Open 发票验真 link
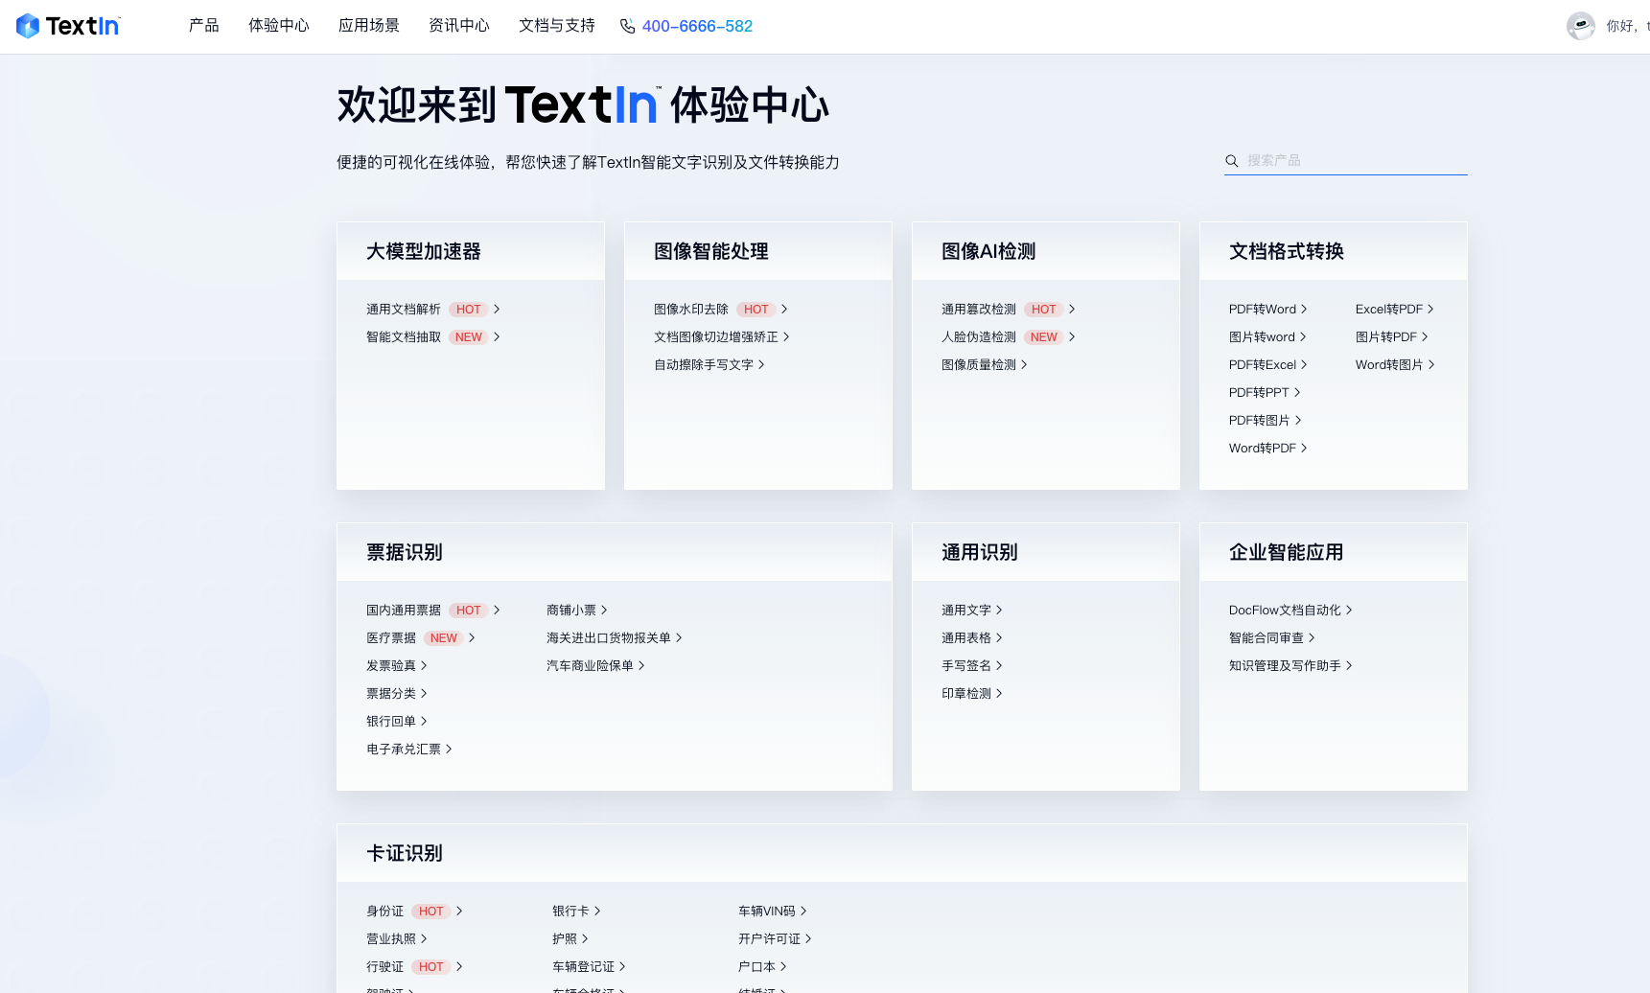The height and width of the screenshot is (993, 1650). (391, 666)
